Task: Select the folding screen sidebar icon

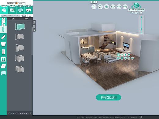Action: click(x=3, y=73)
